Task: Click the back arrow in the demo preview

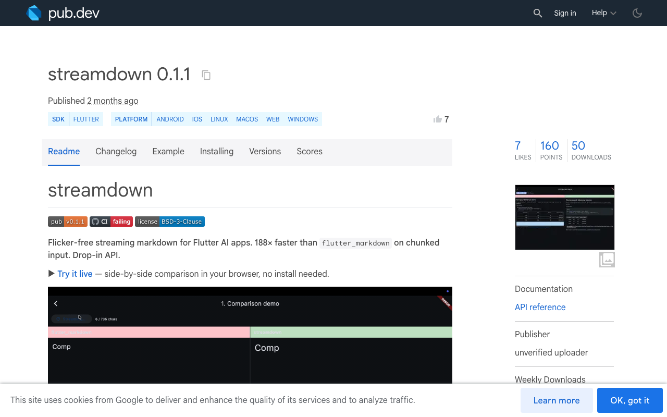Action: tap(56, 303)
